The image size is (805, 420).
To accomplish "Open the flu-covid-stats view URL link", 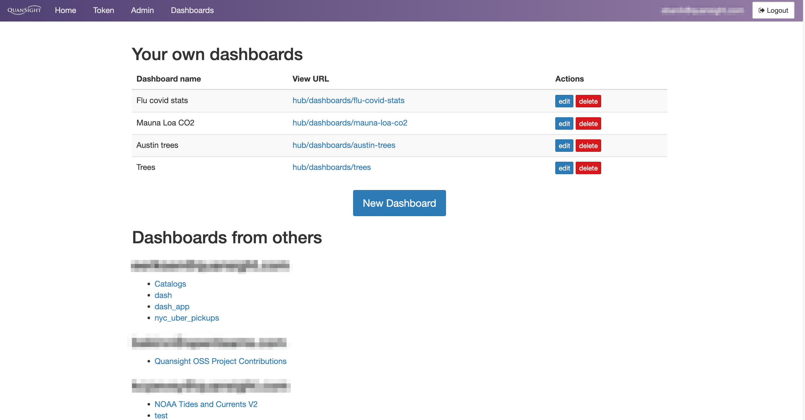I will pyautogui.click(x=348, y=101).
